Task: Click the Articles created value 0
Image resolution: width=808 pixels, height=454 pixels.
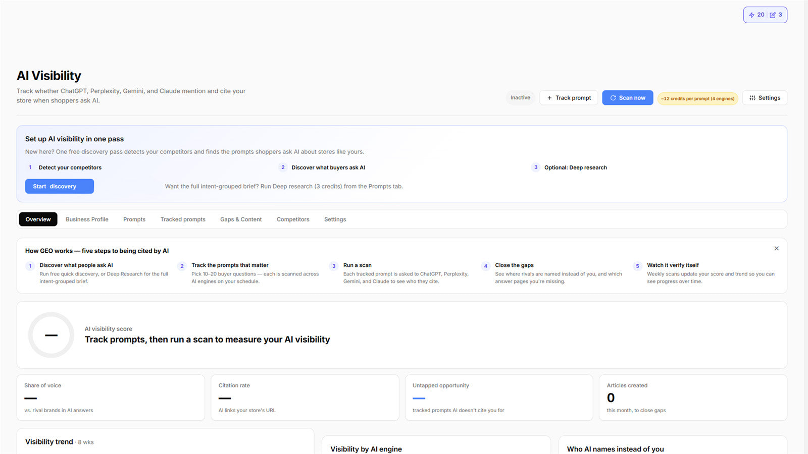Action: click(x=611, y=398)
